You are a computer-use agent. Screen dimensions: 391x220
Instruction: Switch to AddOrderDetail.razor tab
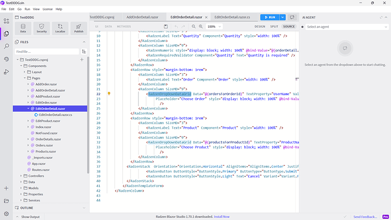[142, 17]
